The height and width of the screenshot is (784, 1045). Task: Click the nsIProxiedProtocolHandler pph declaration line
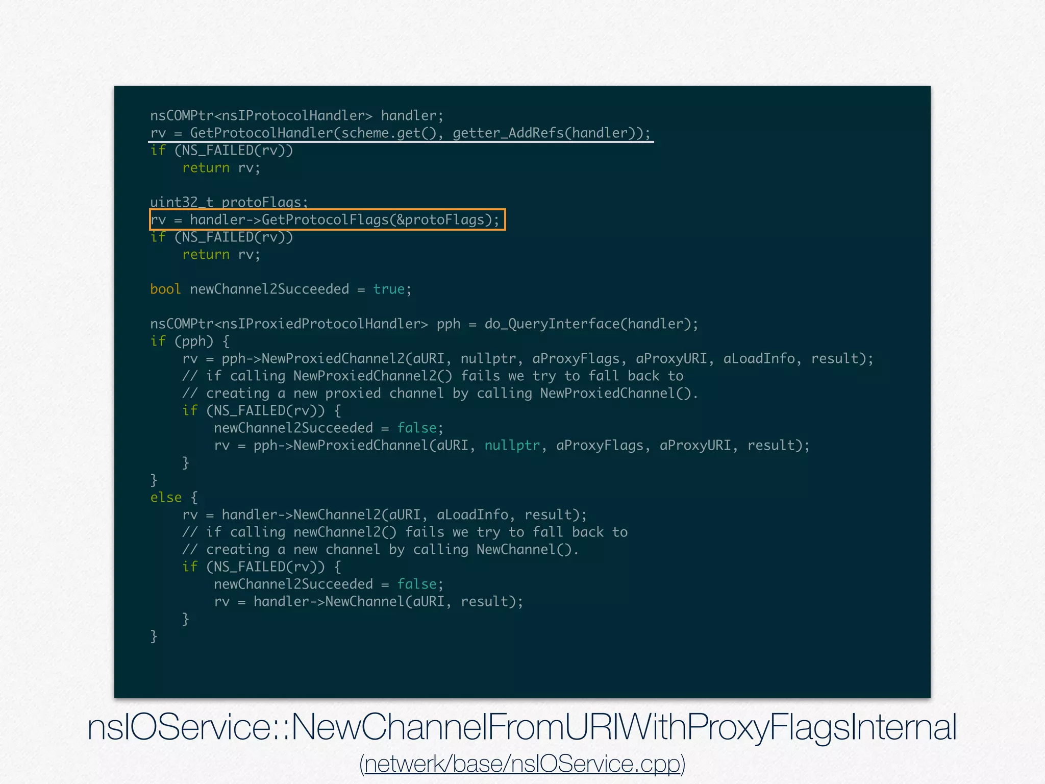point(424,324)
